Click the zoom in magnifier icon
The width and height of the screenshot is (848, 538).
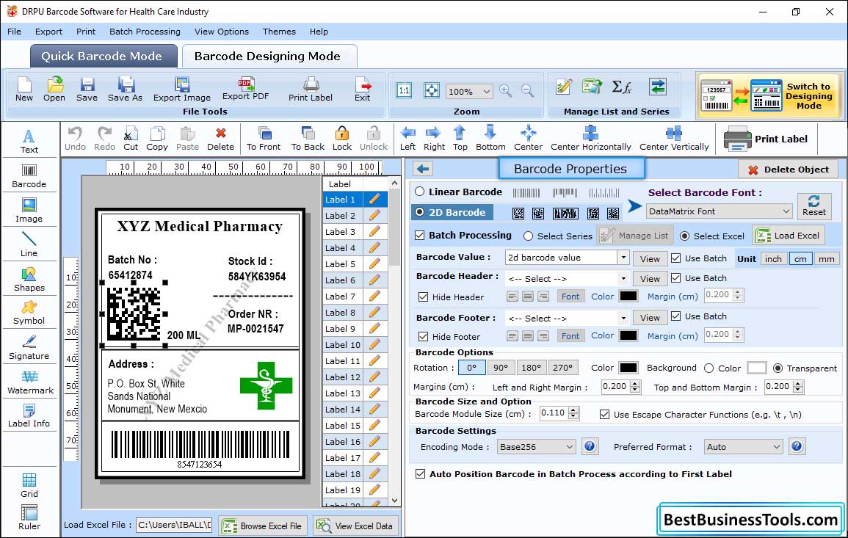[x=506, y=91]
